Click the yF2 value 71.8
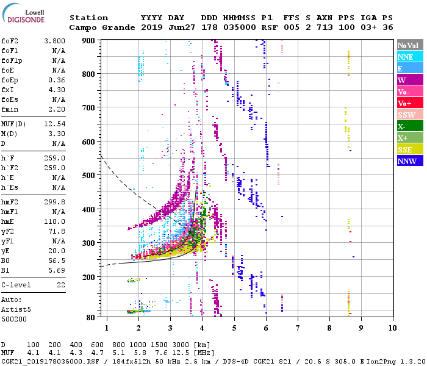Viewport: 427px width, 366px height. coord(57,231)
